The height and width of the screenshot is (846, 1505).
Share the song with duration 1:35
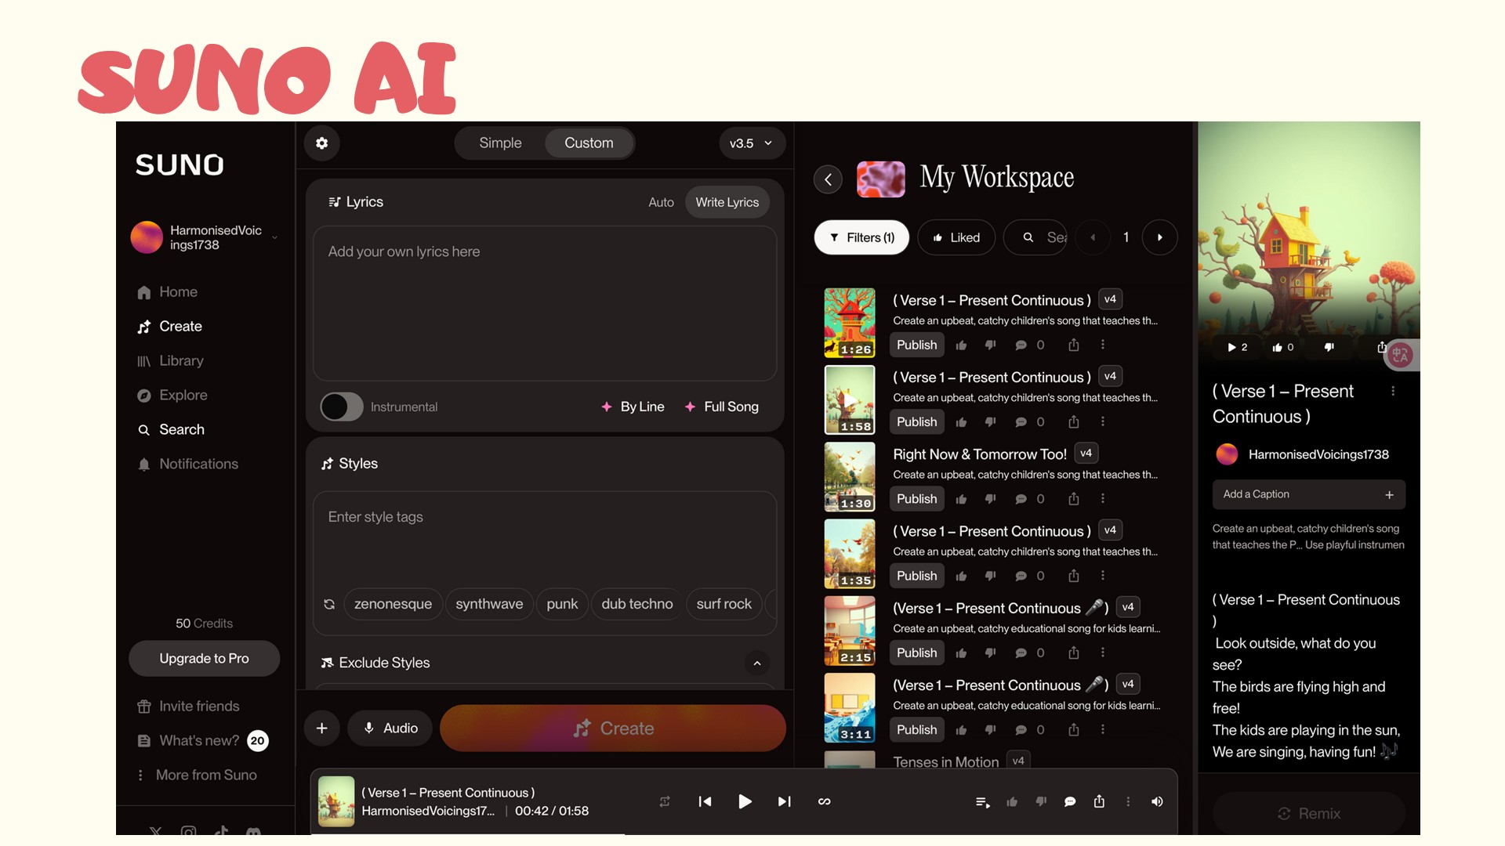point(1074,576)
